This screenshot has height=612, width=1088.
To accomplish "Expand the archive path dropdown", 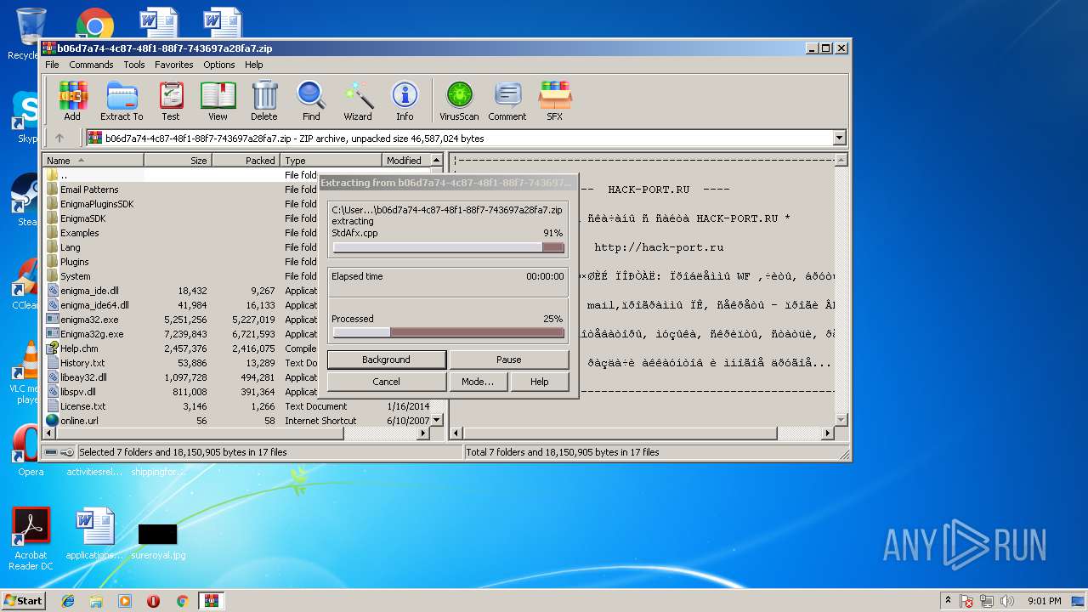I will [x=840, y=138].
